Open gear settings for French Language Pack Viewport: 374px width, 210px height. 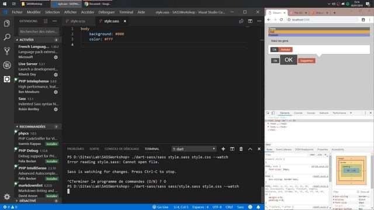(x=56, y=57)
